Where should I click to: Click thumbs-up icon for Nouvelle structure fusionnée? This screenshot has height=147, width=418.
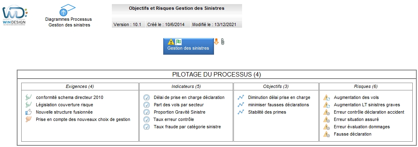pos(29,112)
